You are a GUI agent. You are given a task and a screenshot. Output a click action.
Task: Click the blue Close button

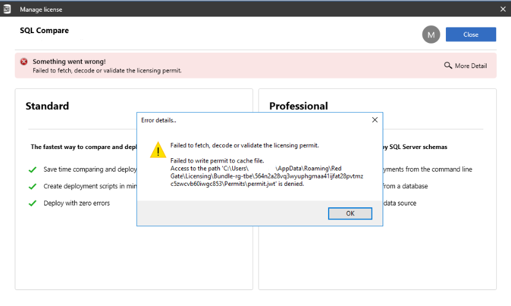coord(470,34)
